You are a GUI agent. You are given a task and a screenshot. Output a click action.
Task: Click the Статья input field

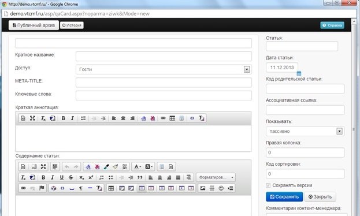[x=302, y=46]
